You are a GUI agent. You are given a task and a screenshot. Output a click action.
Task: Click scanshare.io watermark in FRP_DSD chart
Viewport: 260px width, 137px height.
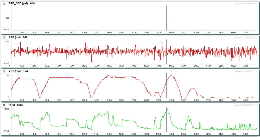click(x=246, y=3)
